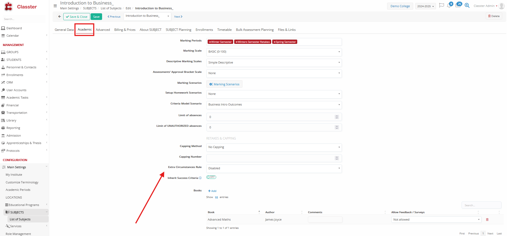Click the books table search field

pyautogui.click(x=481, y=205)
